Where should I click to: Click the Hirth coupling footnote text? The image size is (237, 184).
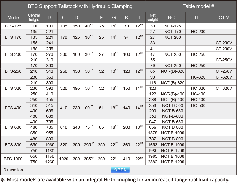(115, 180)
